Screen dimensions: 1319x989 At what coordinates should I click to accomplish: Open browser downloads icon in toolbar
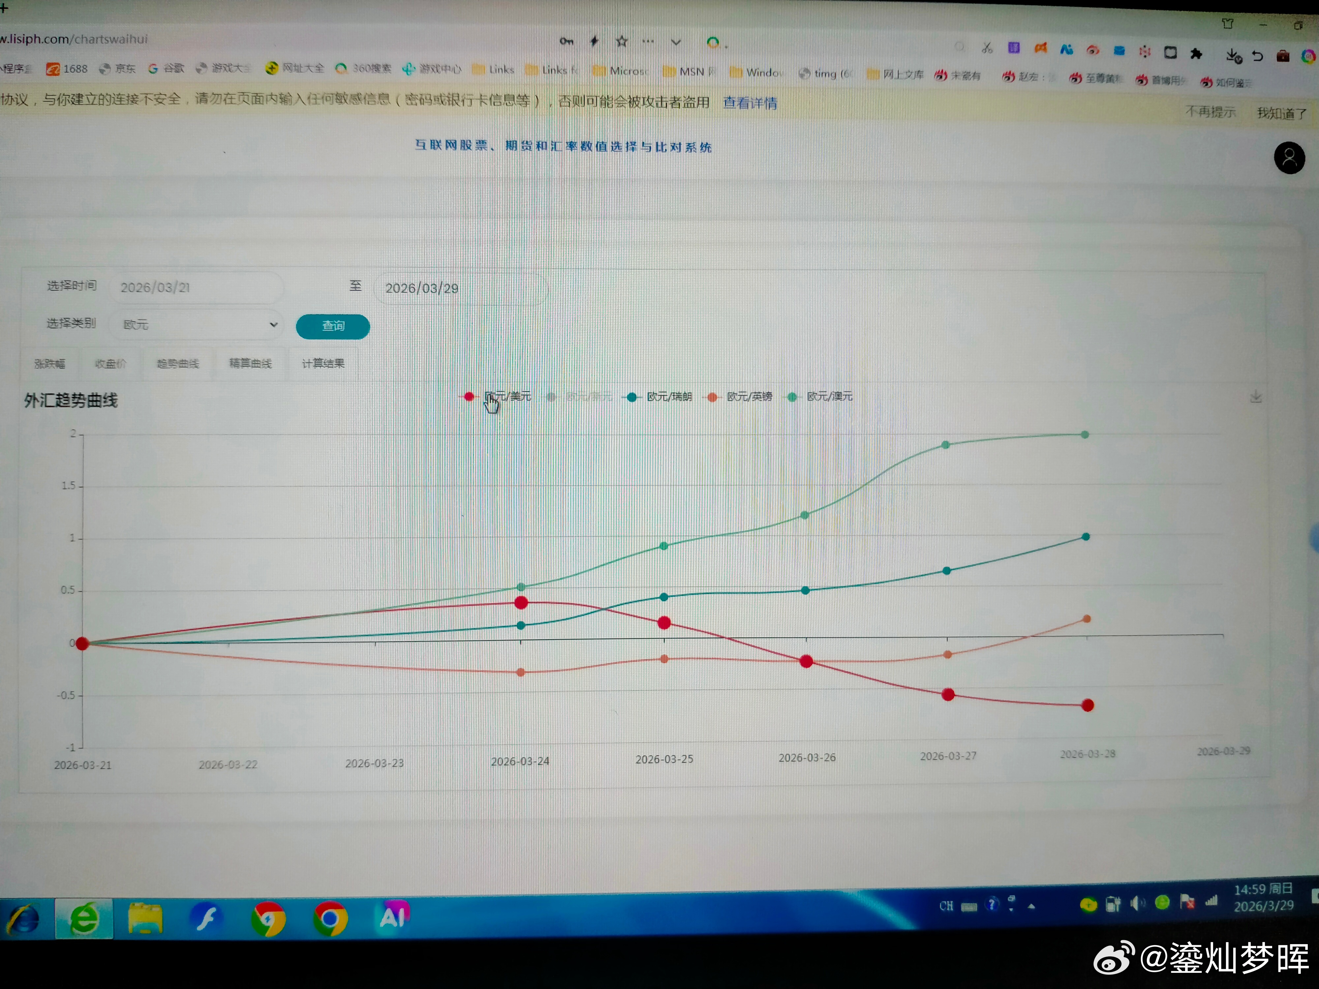1233,56
